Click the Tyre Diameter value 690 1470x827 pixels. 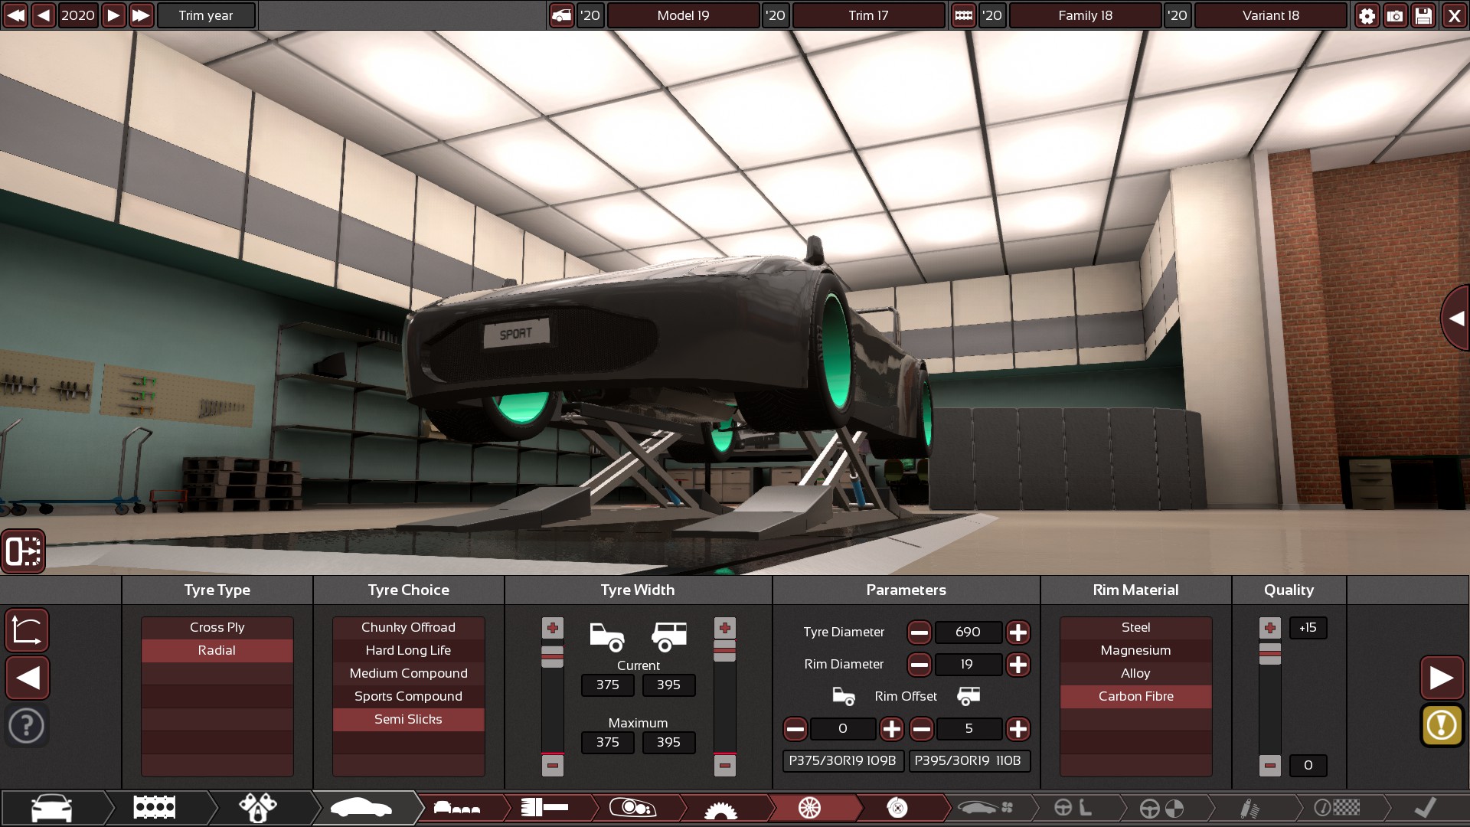[x=968, y=633]
